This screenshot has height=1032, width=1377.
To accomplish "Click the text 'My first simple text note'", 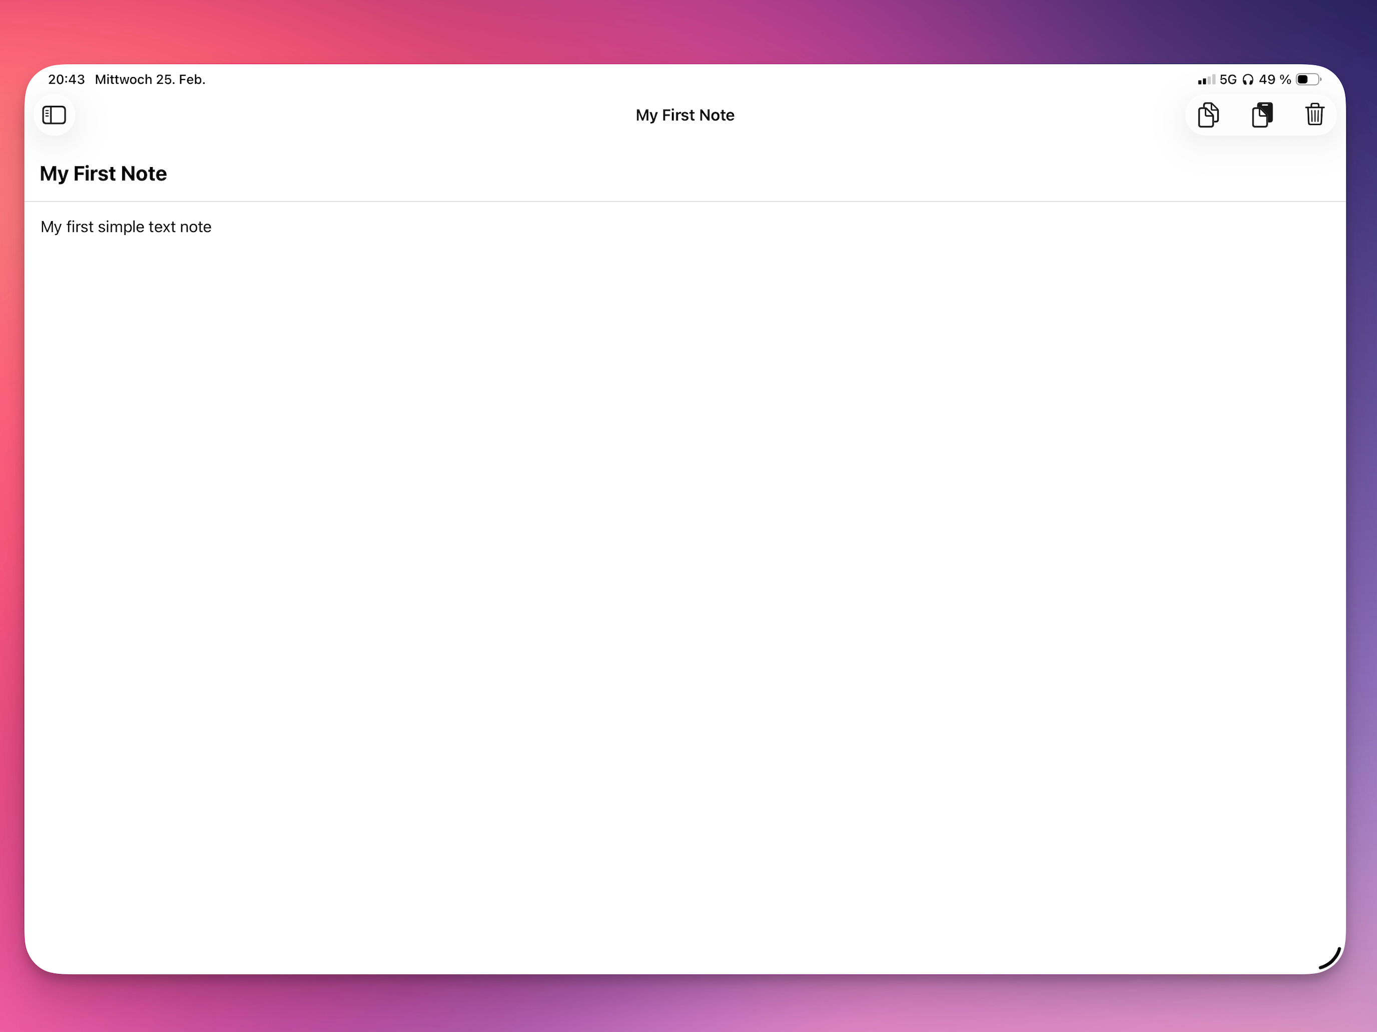I will tap(126, 227).
